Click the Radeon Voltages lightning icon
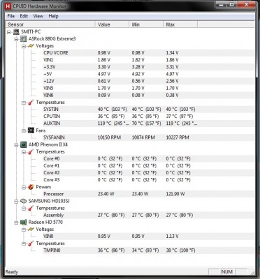260x279 pixels. point(31,229)
